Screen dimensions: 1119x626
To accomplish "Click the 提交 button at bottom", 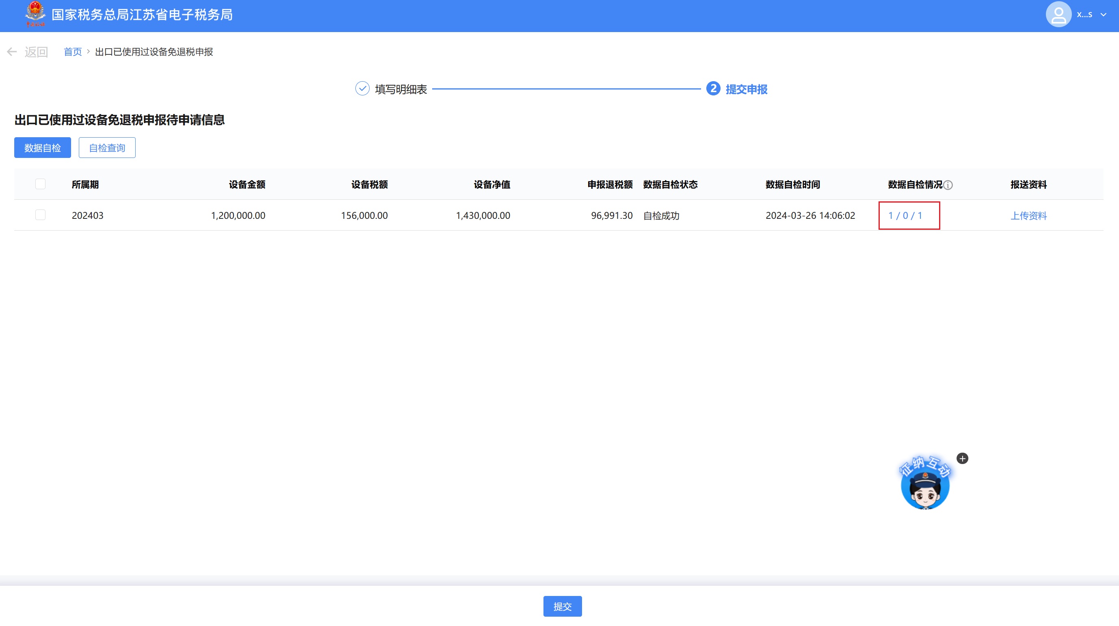I will click(x=562, y=606).
